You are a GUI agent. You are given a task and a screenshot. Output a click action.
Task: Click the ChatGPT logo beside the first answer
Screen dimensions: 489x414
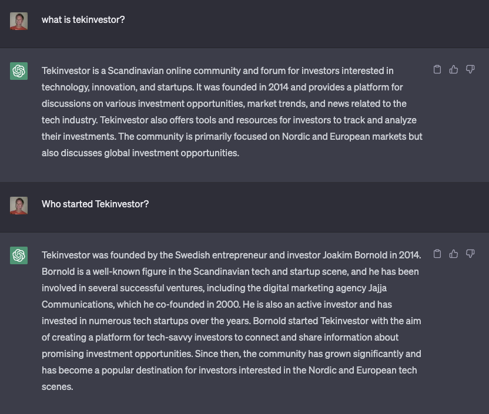point(19,71)
